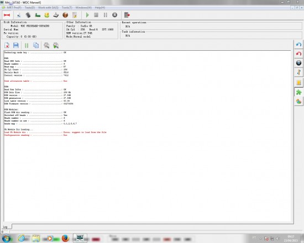Save the log using blue floppy icon
Image resolution: width=304 pixels, height=243 pixels.
coord(16,45)
